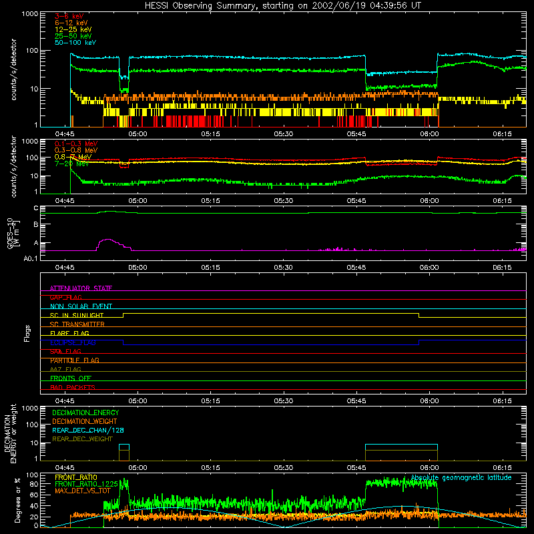This screenshot has height=534, width=534.
Task: Click the wide cyan decimation block near 05:55
Action: pyautogui.click(x=401, y=453)
